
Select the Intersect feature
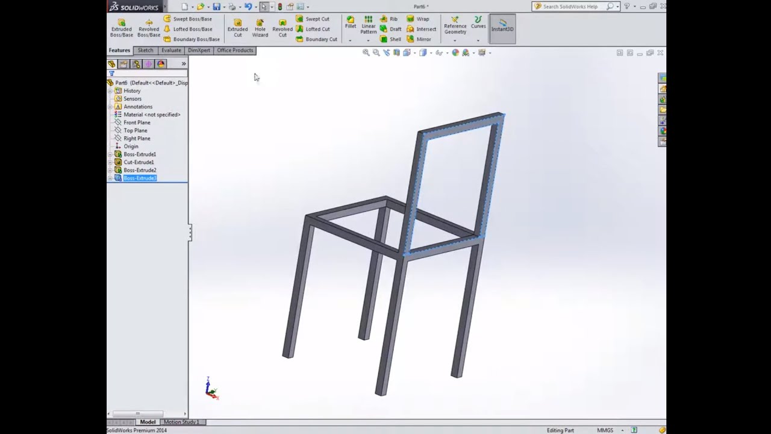tap(421, 29)
